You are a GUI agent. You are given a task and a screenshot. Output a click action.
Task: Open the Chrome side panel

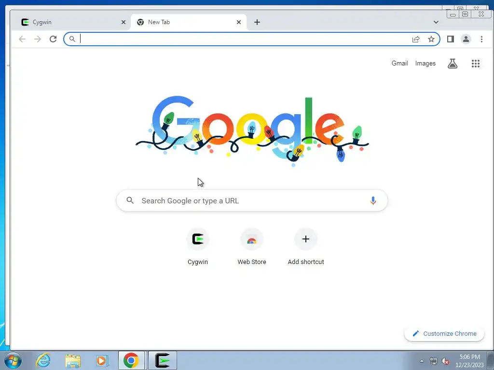tap(451, 39)
